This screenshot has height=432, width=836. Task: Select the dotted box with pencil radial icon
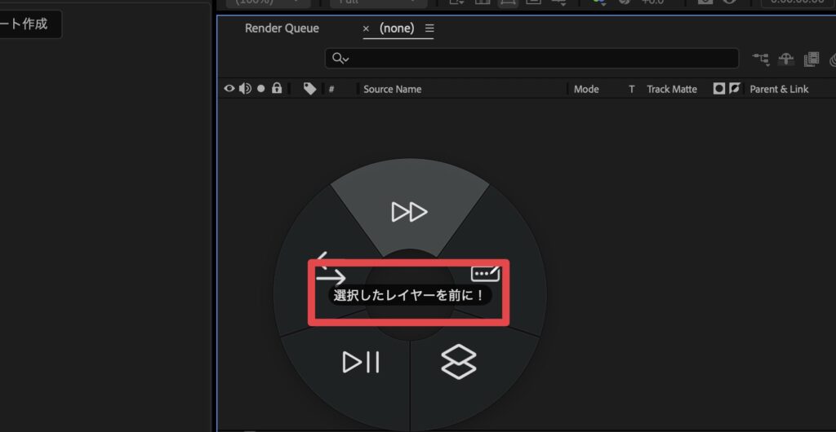click(485, 273)
